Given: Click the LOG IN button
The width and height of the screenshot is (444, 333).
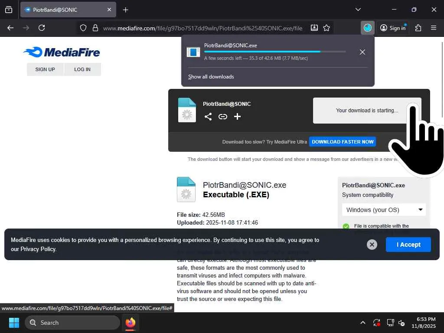Looking at the screenshot, I should click(82, 69).
